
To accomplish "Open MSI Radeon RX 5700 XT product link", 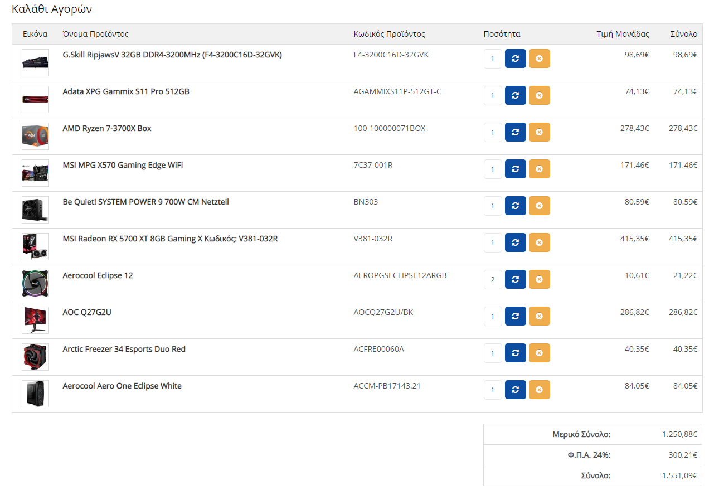I will [x=170, y=239].
